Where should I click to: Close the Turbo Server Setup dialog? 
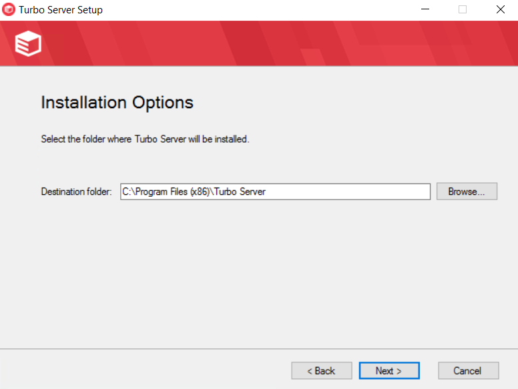(500, 10)
